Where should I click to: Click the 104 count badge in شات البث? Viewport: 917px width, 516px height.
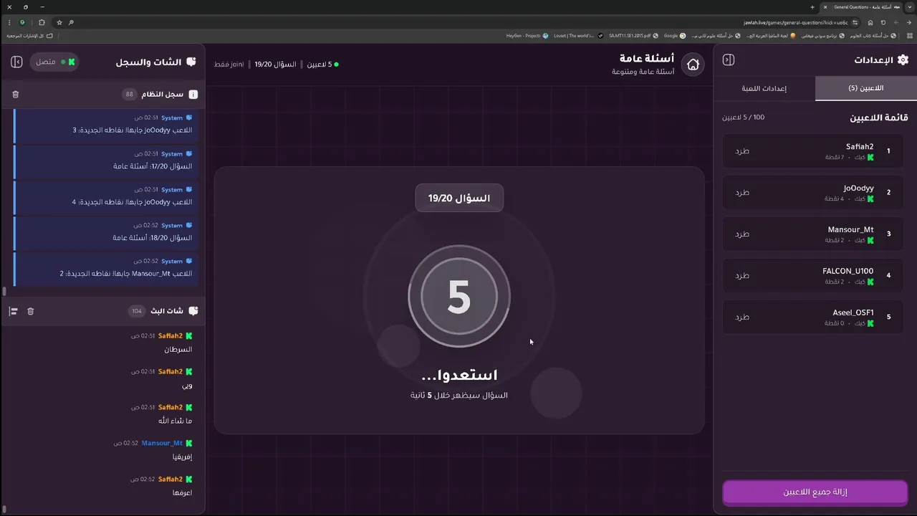(x=137, y=311)
